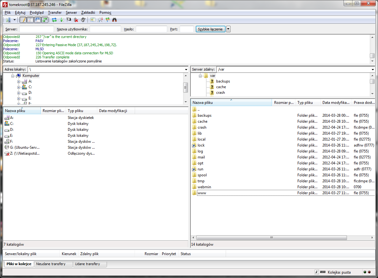Open the Adres lokalny path dropdown

pyautogui.click(x=186, y=69)
